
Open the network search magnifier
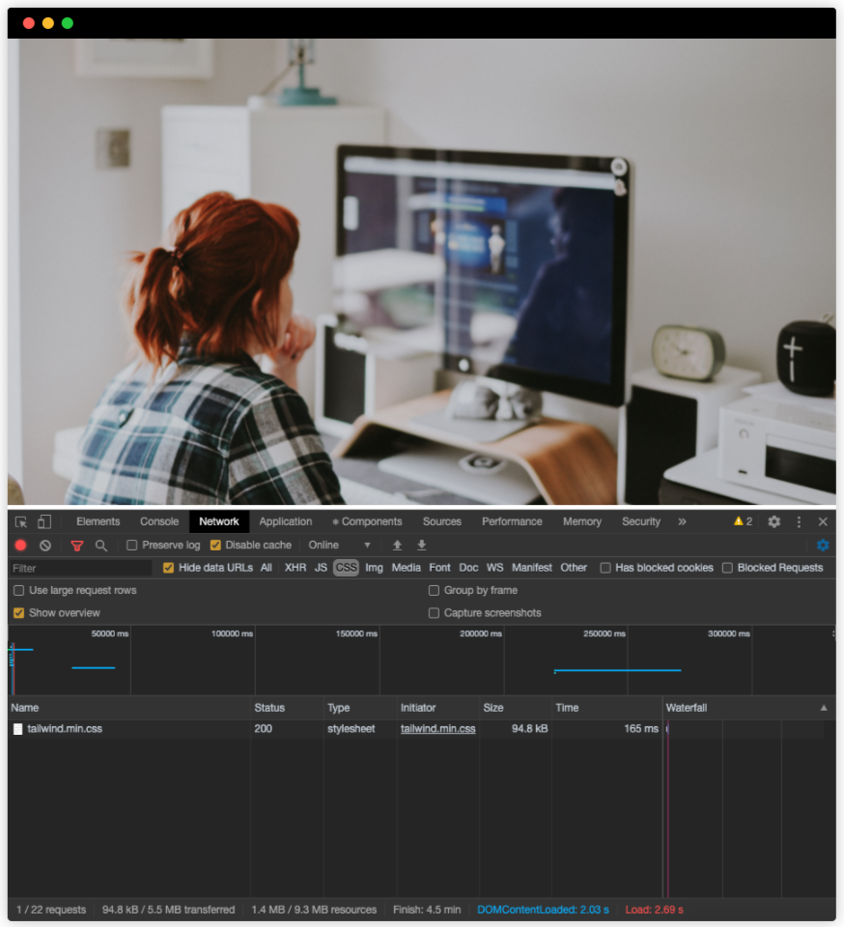[101, 546]
